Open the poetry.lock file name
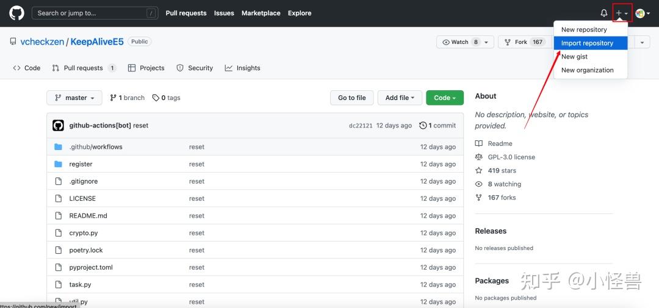The height and width of the screenshot is (308, 659). tap(86, 250)
